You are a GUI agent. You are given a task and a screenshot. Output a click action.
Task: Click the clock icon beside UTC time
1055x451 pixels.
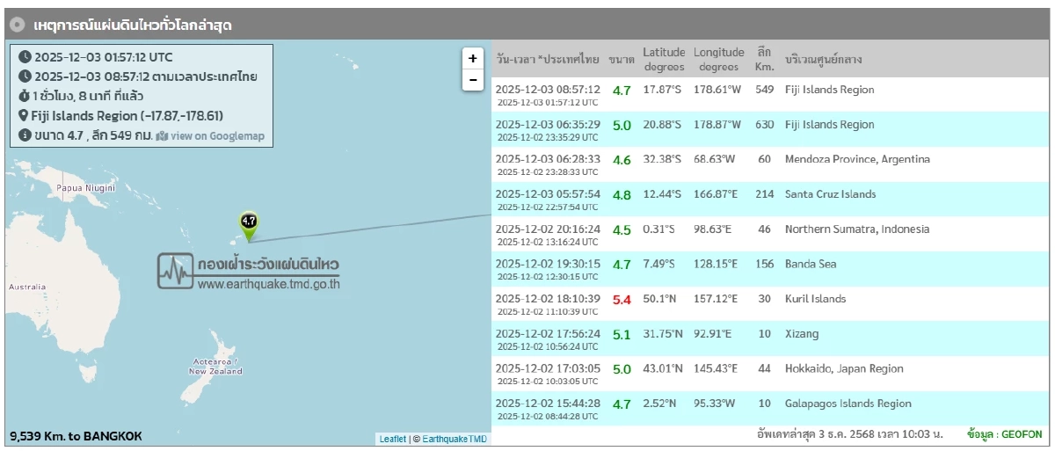click(25, 57)
